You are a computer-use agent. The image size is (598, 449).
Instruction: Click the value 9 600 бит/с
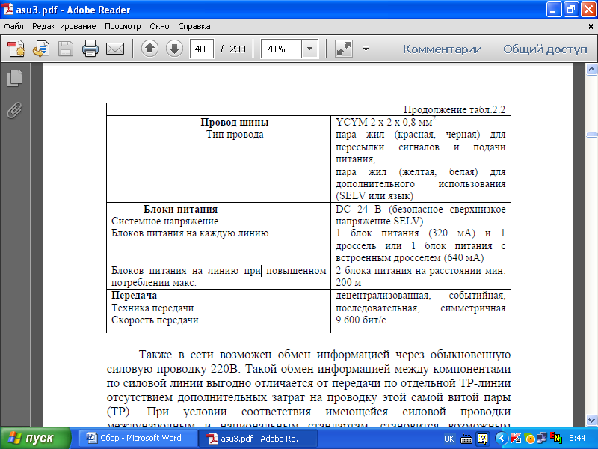361,320
